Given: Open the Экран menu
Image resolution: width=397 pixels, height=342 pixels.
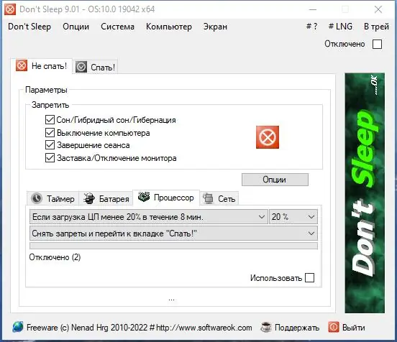Looking at the screenshot, I should [215, 27].
